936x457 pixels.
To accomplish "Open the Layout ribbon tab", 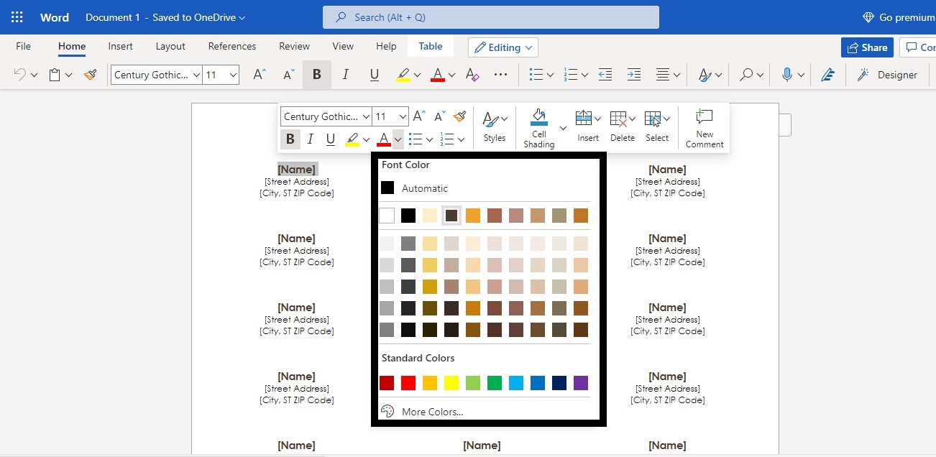I will coord(170,46).
